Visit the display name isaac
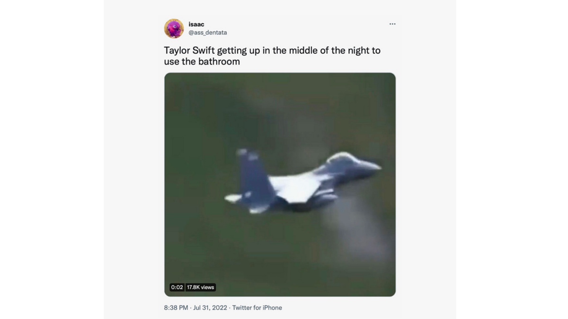The width and height of the screenshot is (568, 319). point(196,24)
